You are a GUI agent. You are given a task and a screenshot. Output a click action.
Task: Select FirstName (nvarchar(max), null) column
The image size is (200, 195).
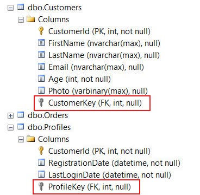[104, 43]
